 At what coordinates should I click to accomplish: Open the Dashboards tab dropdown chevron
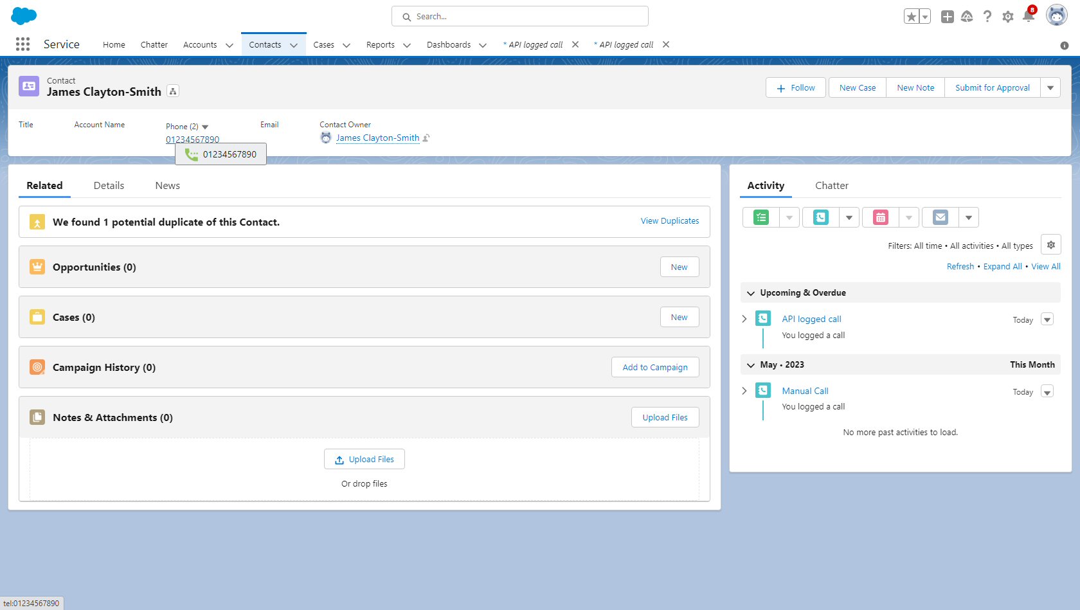[x=483, y=45]
